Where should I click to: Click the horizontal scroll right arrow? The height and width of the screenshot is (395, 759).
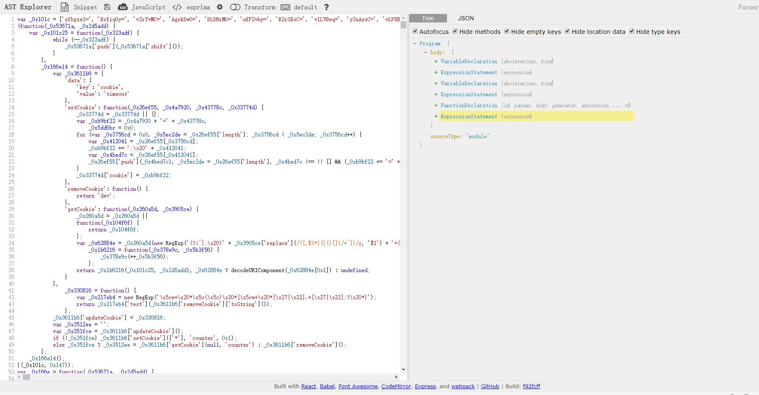[396, 377]
